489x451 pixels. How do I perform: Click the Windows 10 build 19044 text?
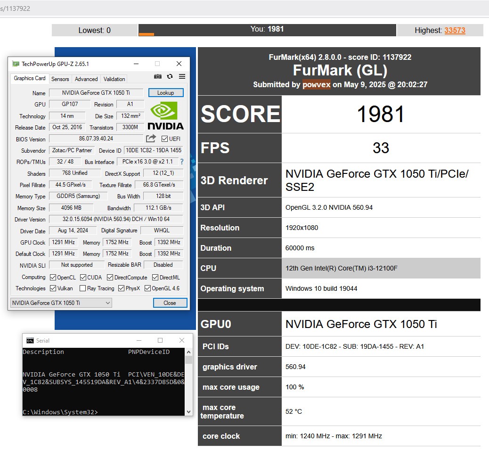pyautogui.click(x=321, y=288)
